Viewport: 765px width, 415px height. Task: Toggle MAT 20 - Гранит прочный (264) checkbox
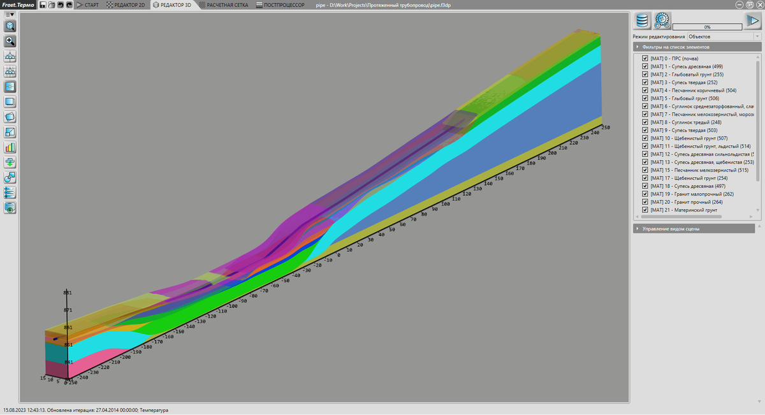(x=645, y=202)
